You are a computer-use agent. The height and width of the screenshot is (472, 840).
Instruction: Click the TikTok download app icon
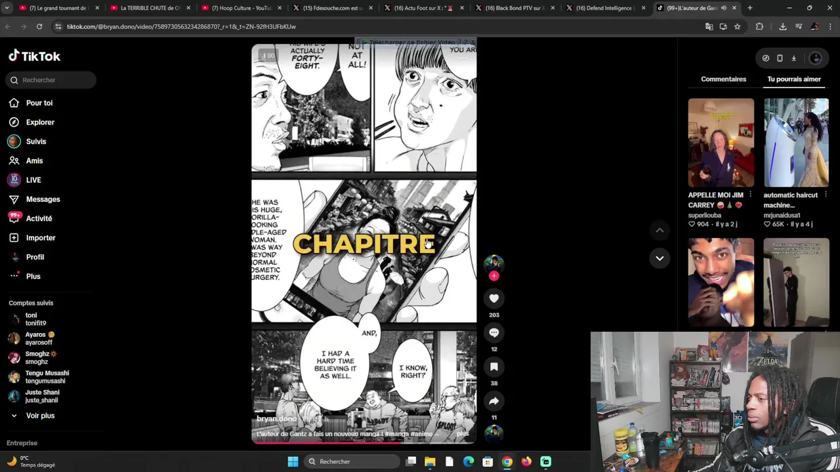793,58
